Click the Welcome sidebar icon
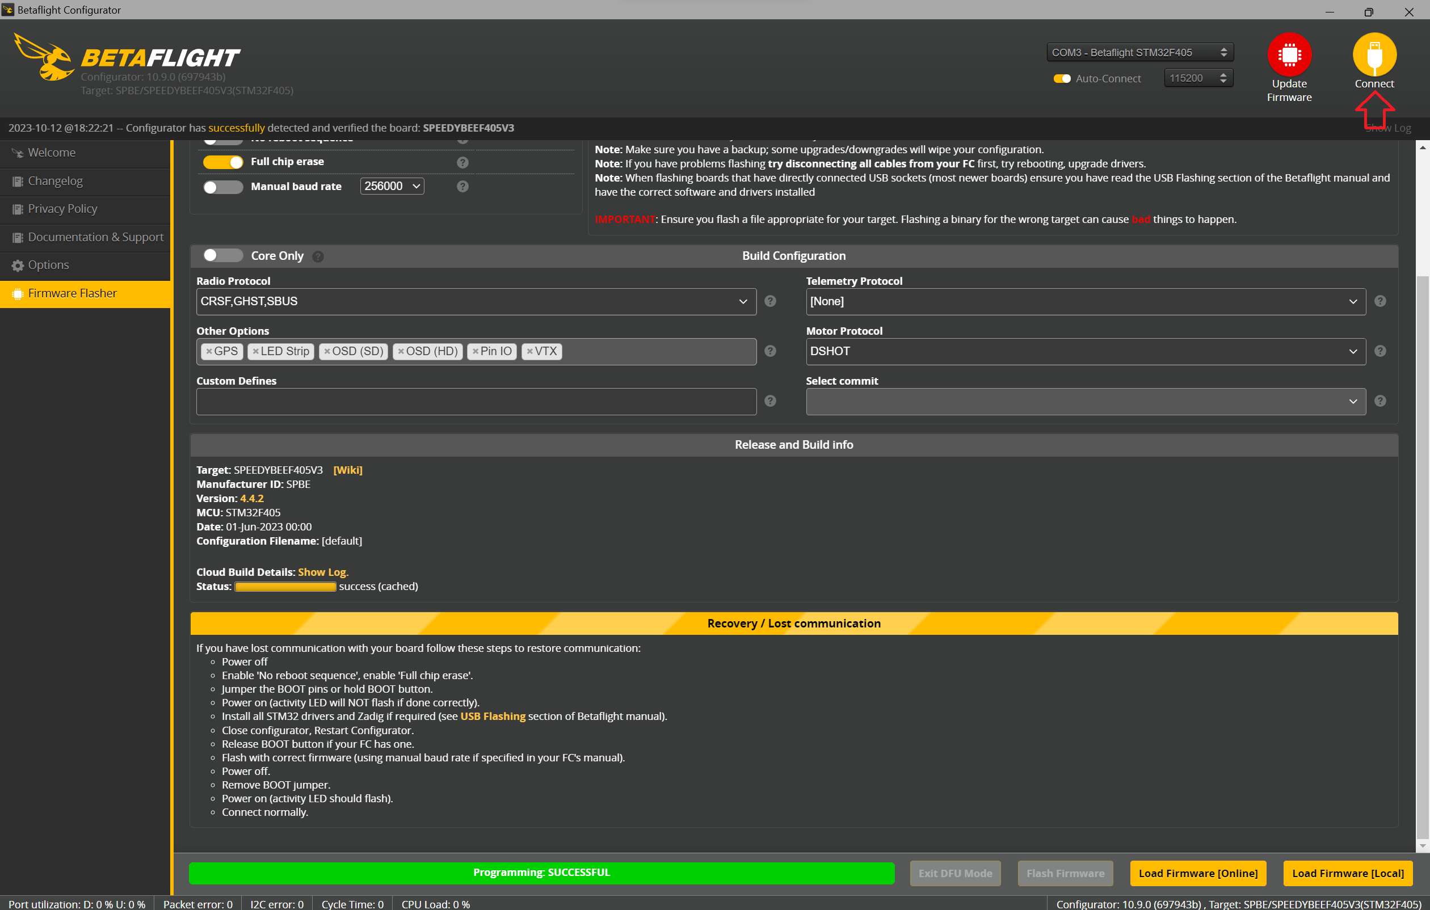1430x910 pixels. click(17, 153)
